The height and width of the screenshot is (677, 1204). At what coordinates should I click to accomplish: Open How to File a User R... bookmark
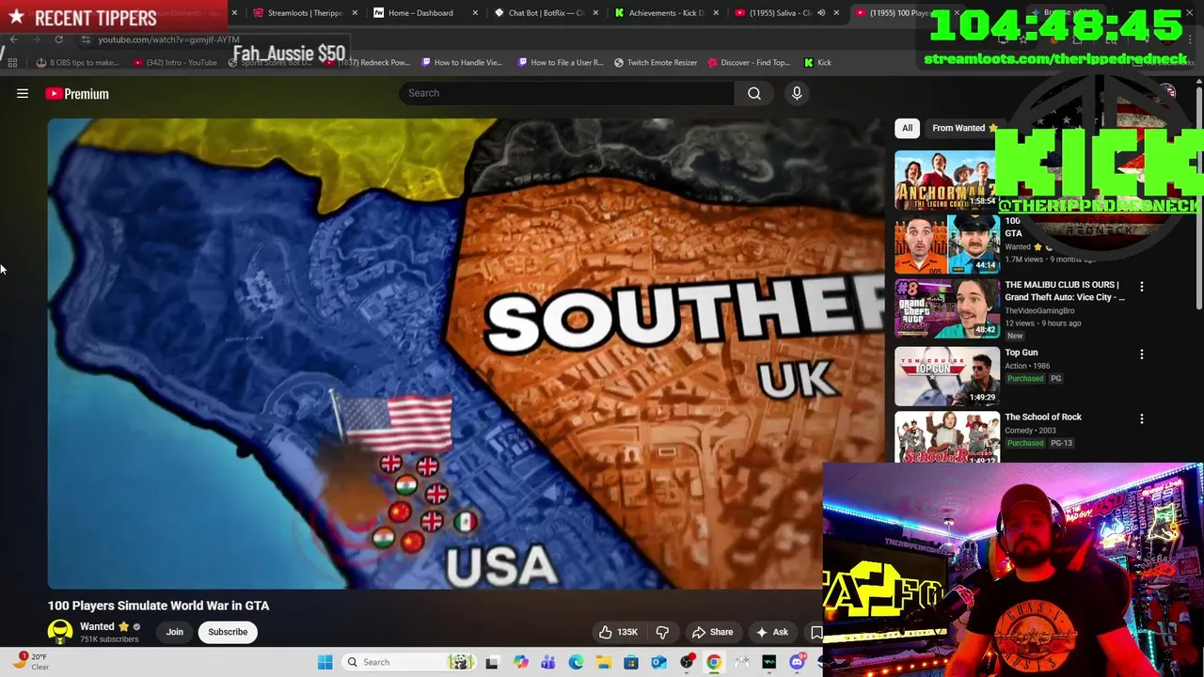tap(561, 63)
